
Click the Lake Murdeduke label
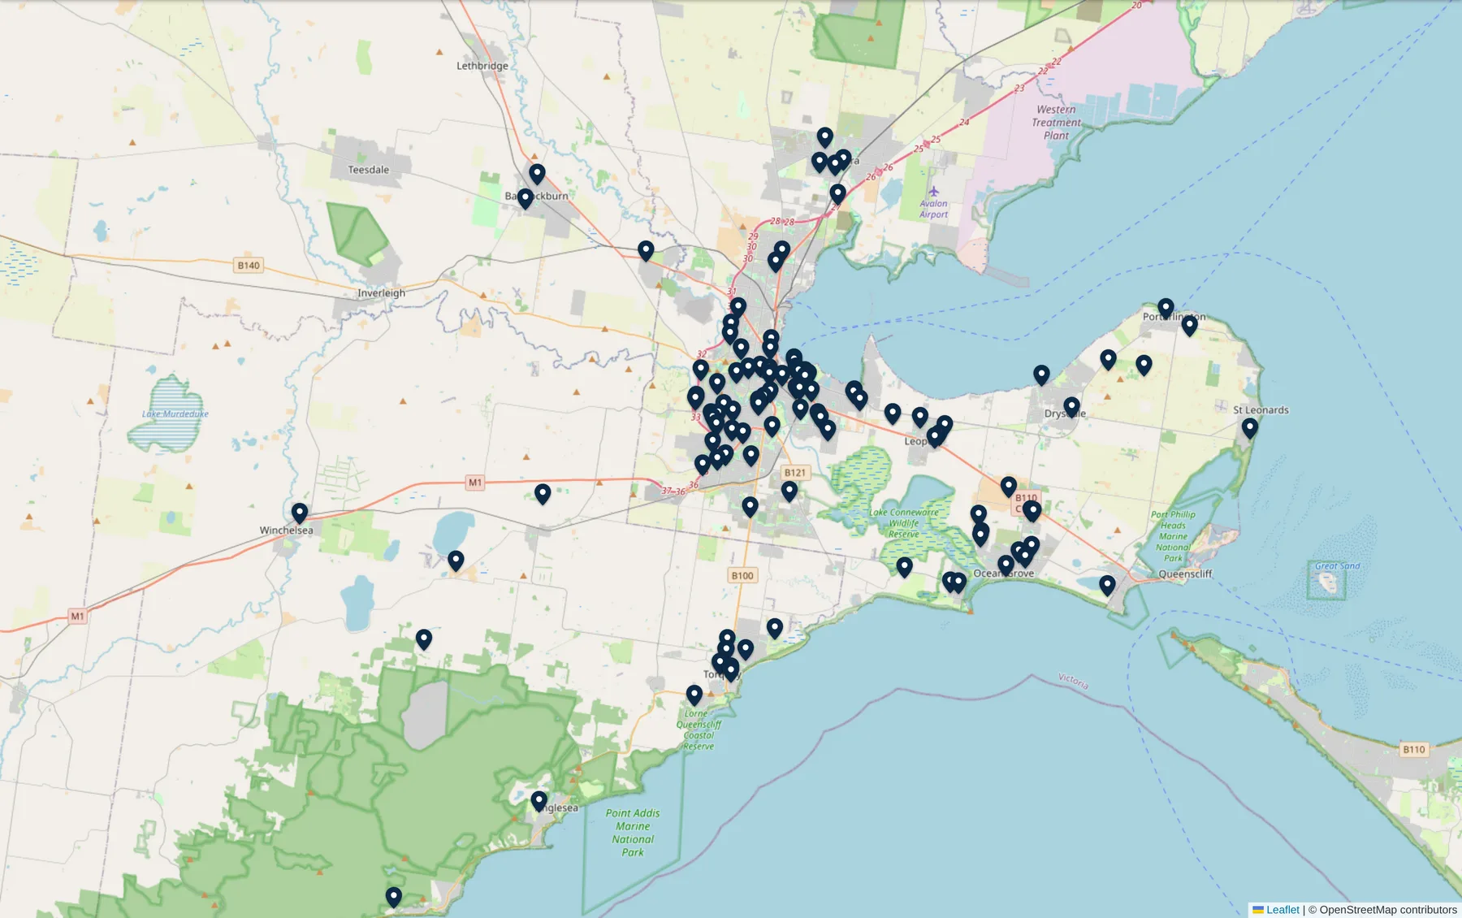click(175, 414)
